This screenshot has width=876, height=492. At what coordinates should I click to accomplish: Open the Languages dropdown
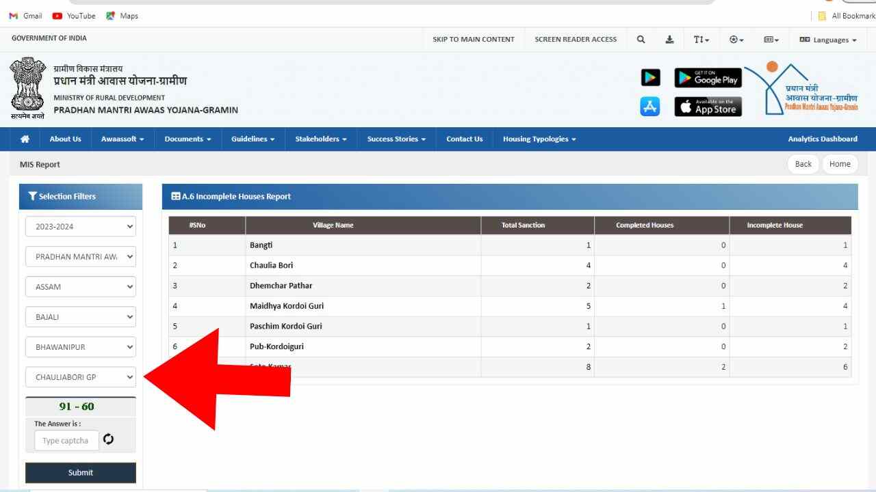coord(828,40)
